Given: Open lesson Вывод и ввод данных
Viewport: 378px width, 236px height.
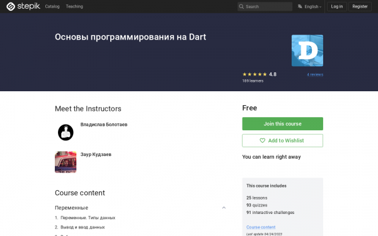Looking at the screenshot, I should click(83, 227).
